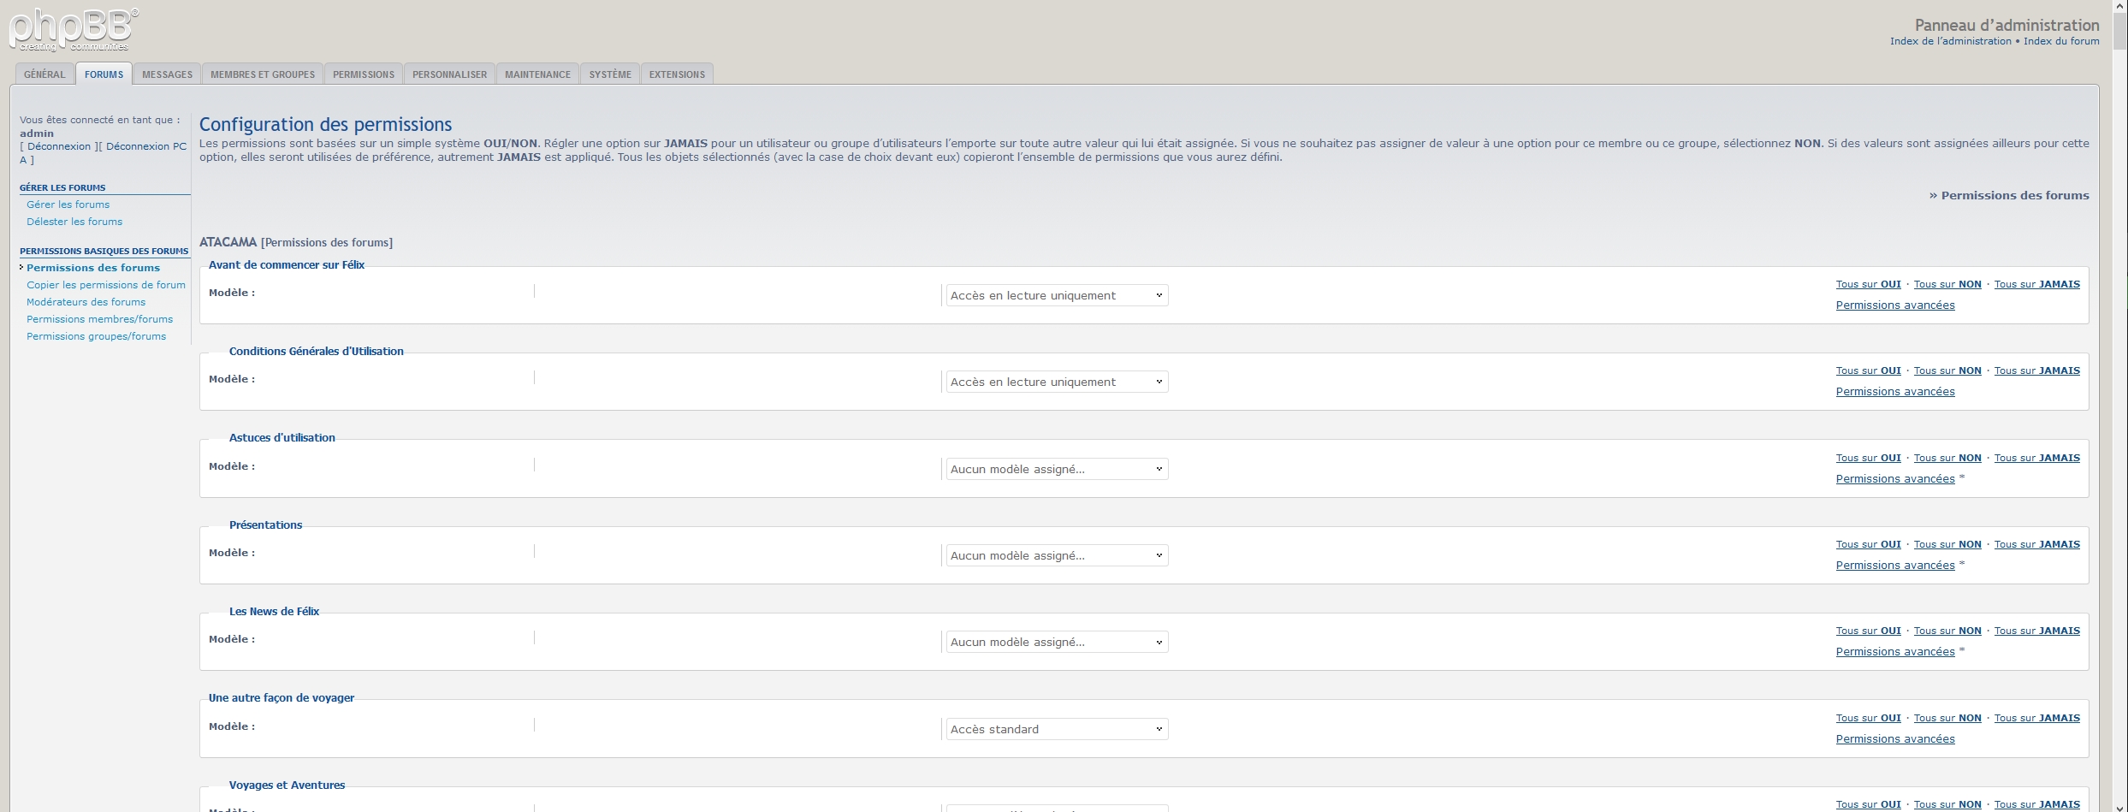Open Permissions avancées for Les News de Félix
Screen dimensions: 2128x812
pyautogui.click(x=1894, y=652)
